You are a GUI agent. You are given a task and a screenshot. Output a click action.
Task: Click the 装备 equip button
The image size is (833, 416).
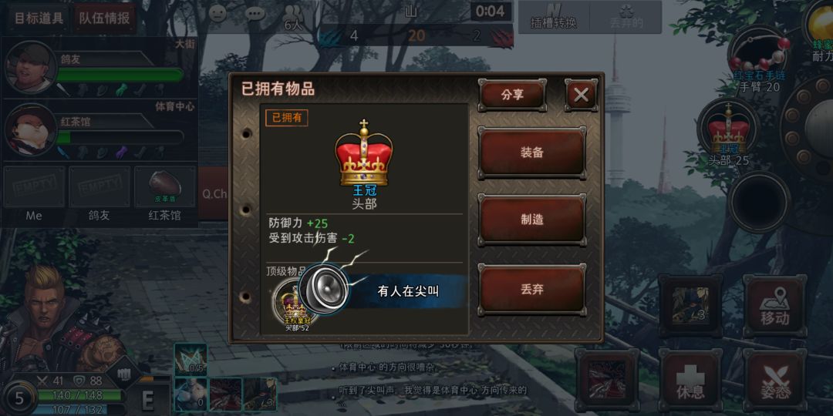(531, 153)
